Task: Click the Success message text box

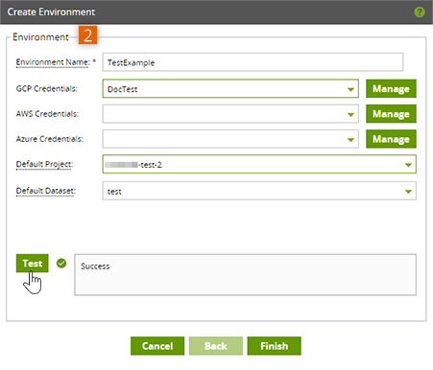Action: coord(246,275)
